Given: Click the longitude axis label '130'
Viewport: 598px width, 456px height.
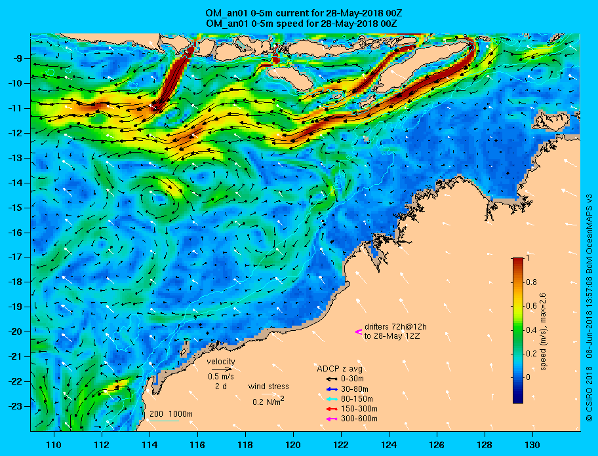Looking at the screenshot, I should point(532,445).
